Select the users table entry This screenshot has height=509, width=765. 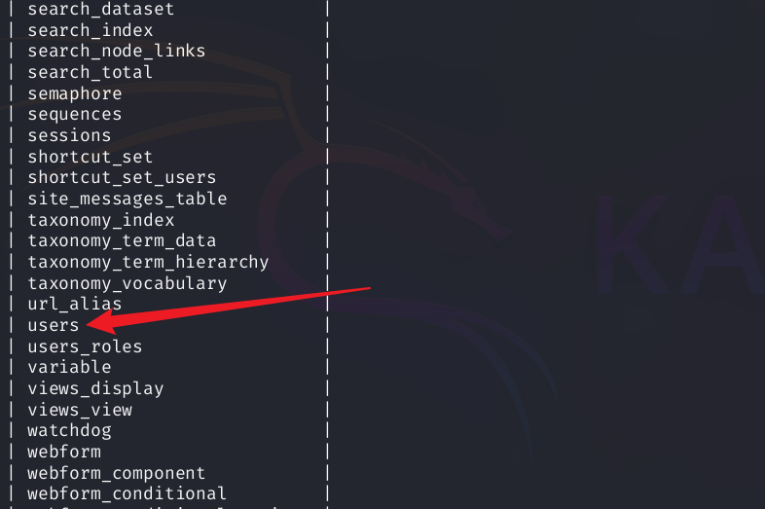(x=54, y=325)
